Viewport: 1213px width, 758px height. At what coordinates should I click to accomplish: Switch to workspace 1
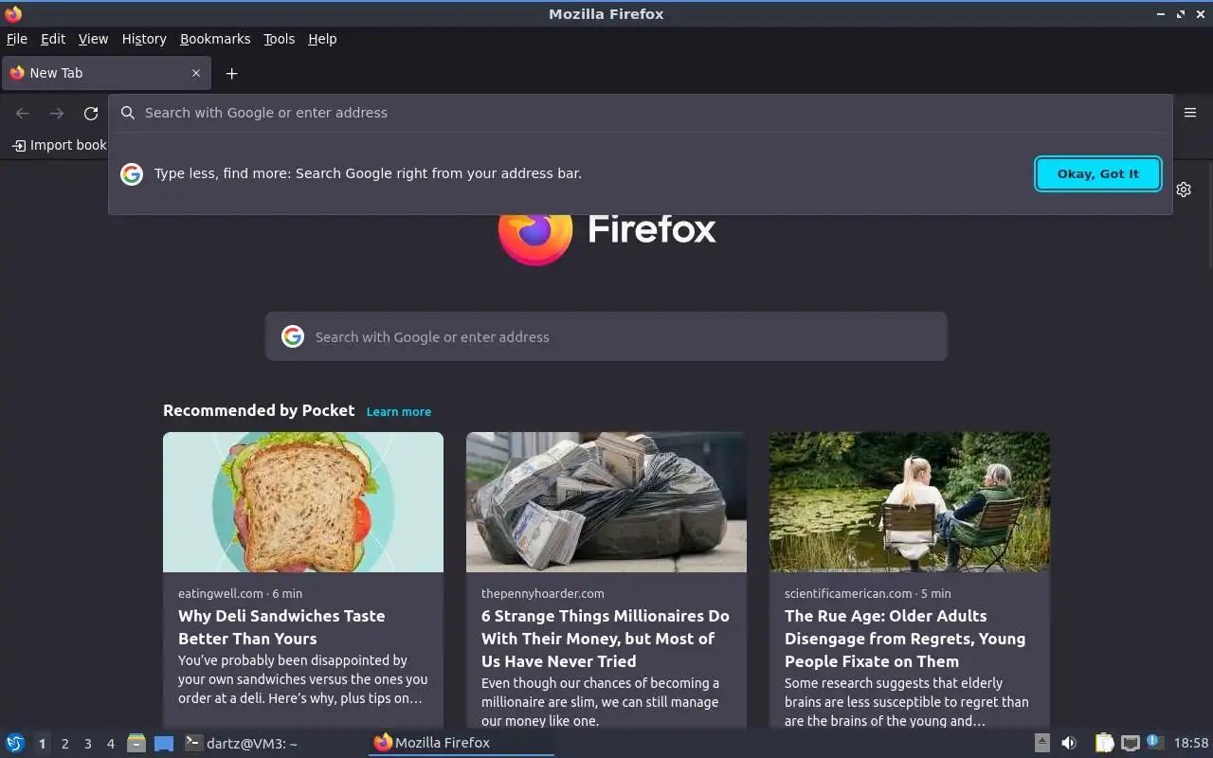tap(42, 744)
